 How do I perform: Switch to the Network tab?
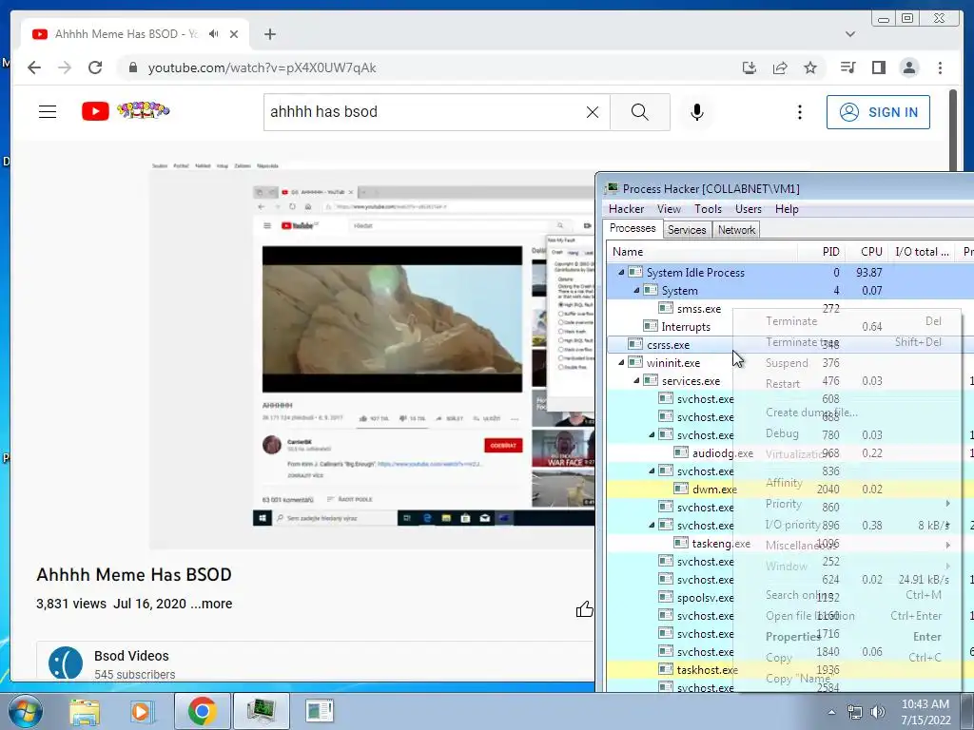(x=737, y=230)
